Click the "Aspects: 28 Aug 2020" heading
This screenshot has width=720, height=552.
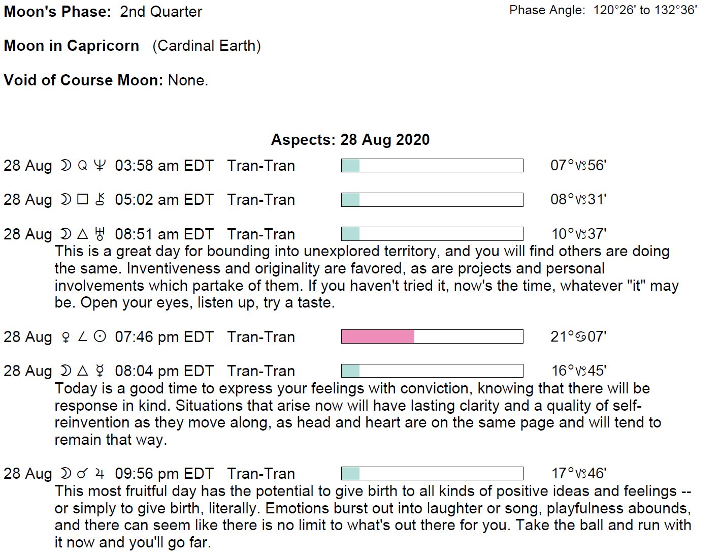click(350, 140)
